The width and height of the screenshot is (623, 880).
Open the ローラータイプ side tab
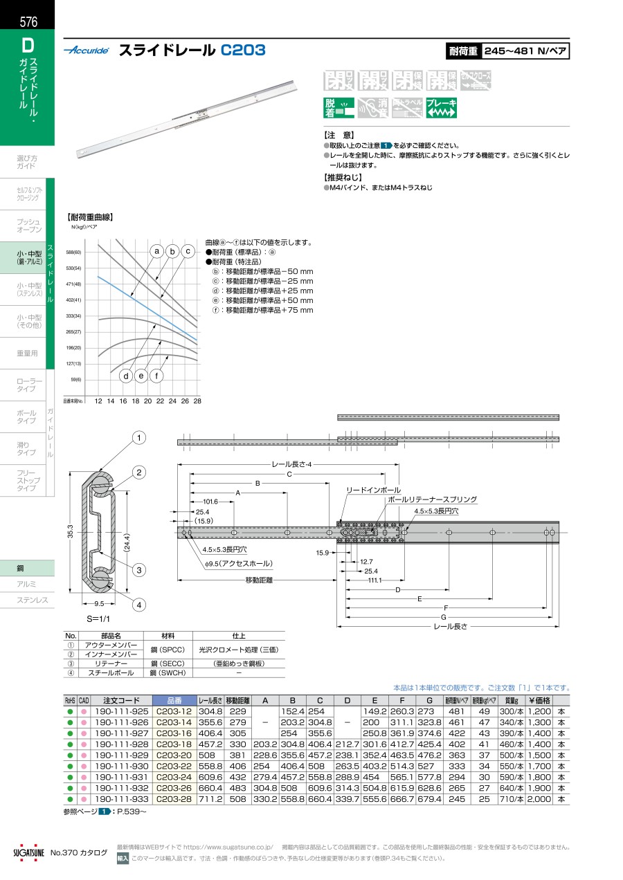click(29, 385)
